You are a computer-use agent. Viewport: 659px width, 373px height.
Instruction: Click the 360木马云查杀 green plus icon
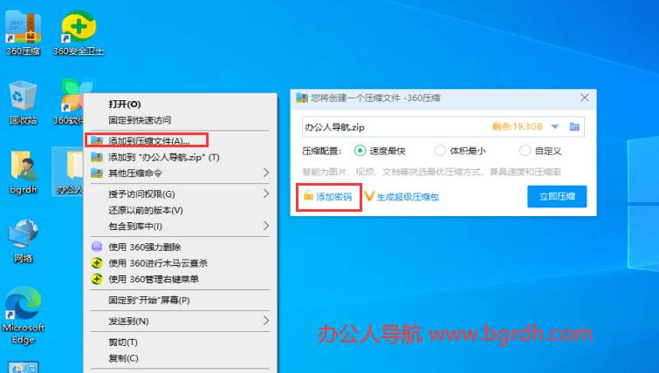(x=97, y=263)
